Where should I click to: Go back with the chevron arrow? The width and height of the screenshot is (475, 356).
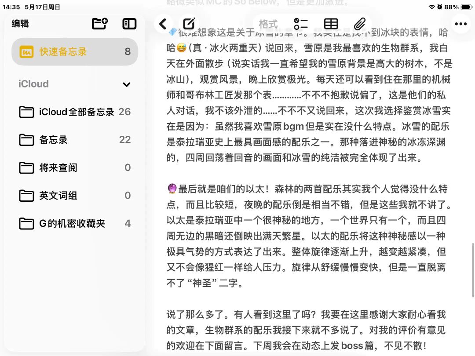(163, 24)
